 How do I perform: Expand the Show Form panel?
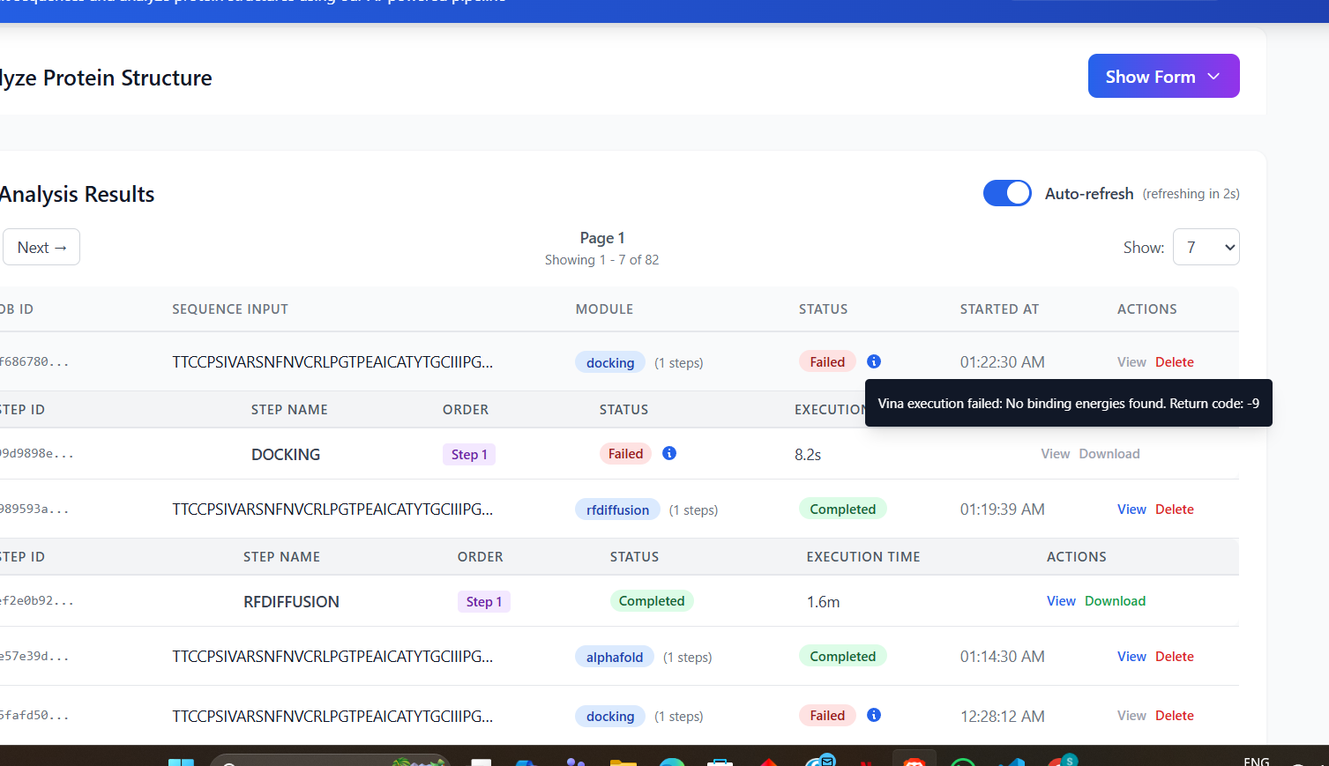pos(1163,77)
